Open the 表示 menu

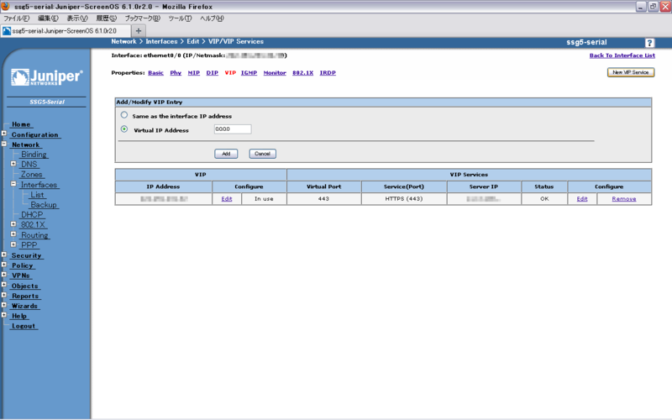coord(77,18)
